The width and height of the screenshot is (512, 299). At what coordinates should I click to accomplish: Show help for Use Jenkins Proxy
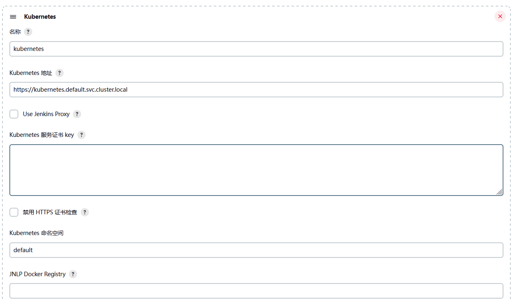coord(77,114)
